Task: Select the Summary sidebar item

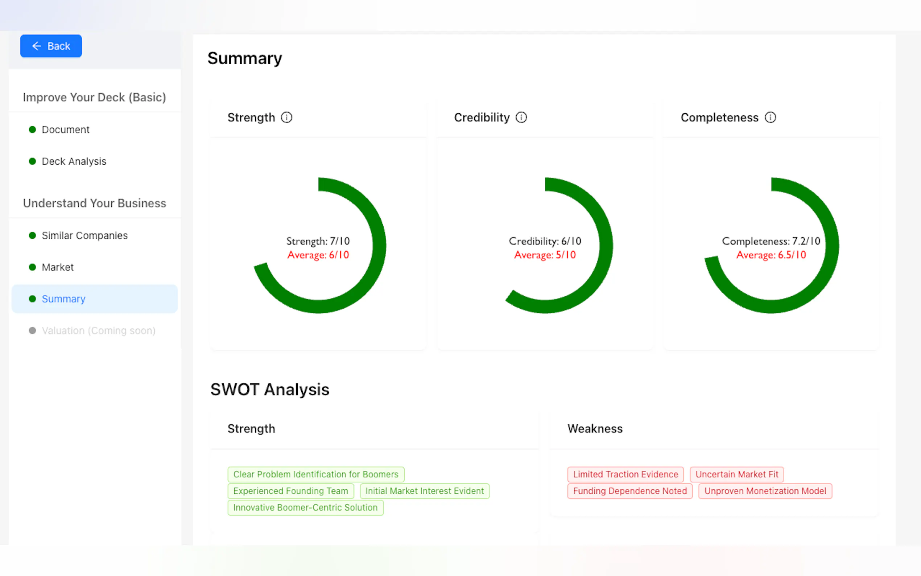Action: coord(63,299)
